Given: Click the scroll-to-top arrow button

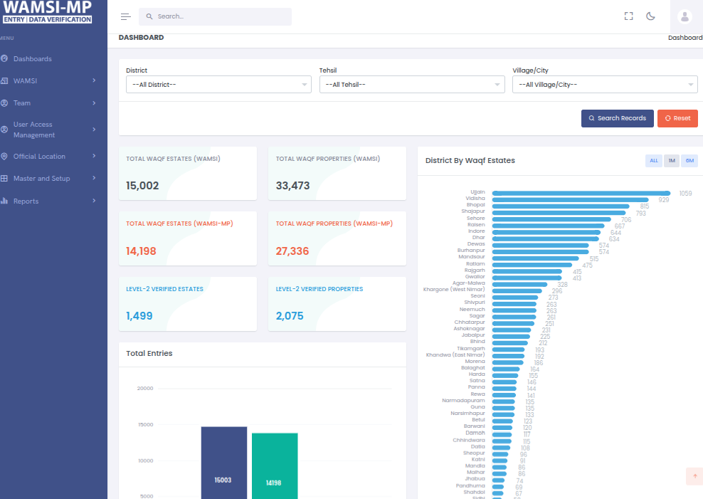Looking at the screenshot, I should 694,476.
